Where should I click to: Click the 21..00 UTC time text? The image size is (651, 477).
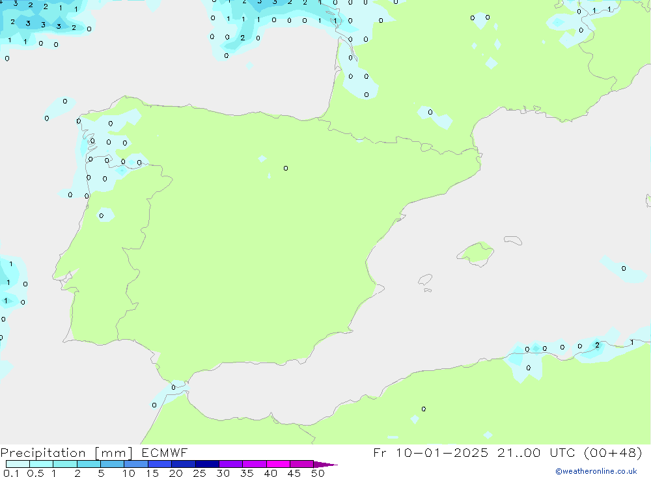[x=526, y=453]
